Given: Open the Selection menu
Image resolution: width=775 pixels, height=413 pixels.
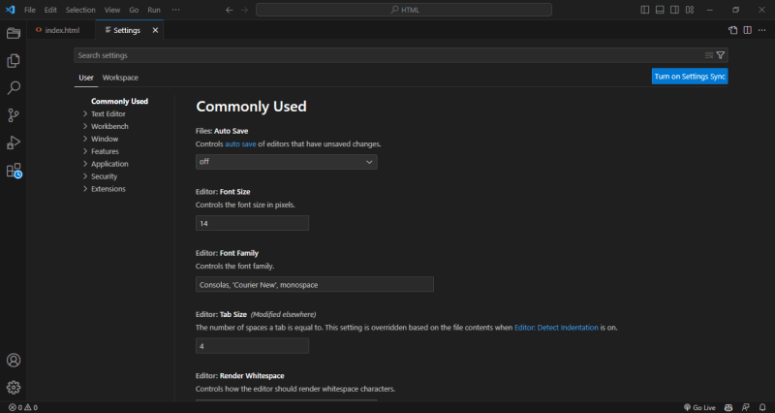Looking at the screenshot, I should tap(80, 10).
